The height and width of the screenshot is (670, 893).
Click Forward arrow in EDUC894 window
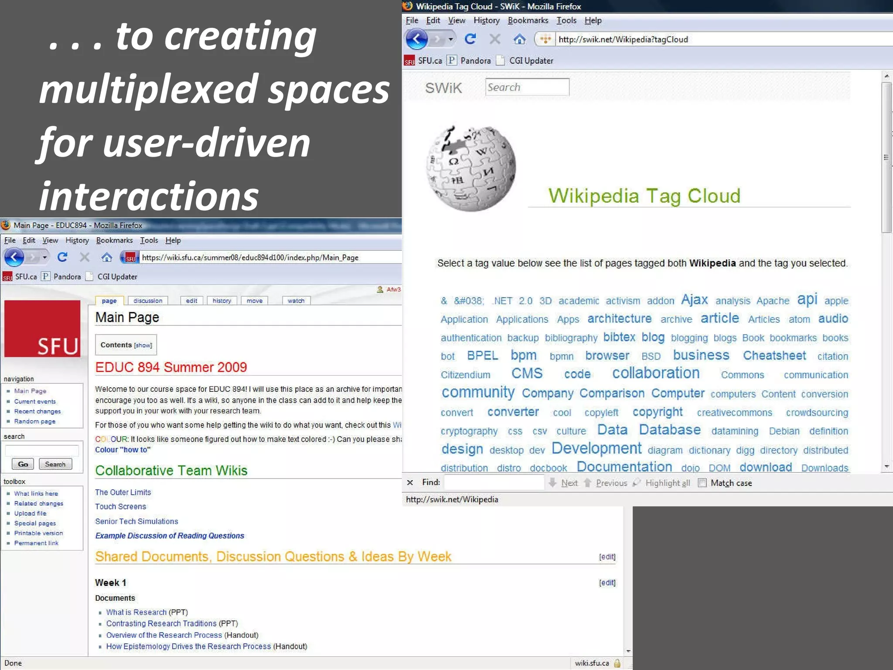33,257
